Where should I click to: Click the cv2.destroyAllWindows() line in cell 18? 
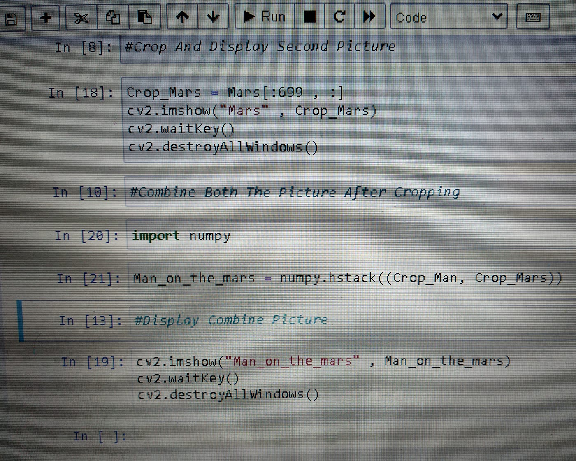point(223,147)
